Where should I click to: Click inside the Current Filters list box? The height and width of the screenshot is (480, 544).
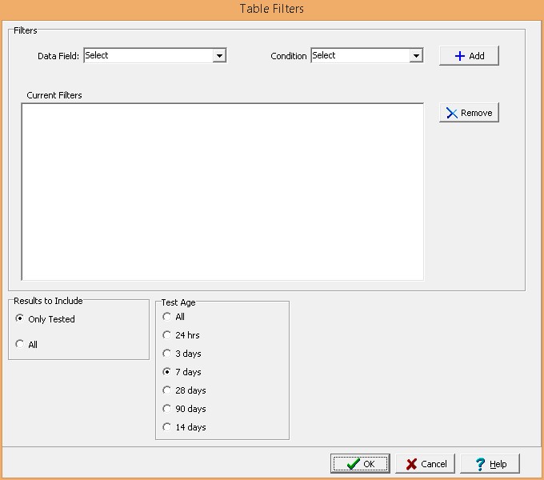click(x=222, y=192)
